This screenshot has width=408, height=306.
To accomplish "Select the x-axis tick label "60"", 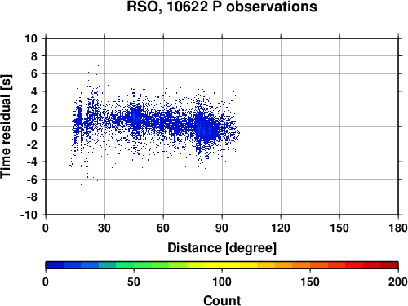I will pos(163,228).
